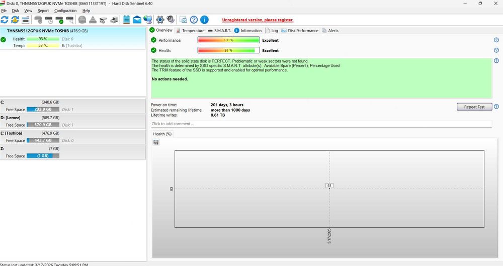Click the two stacked drives toolbar icon
503x266 pixels.
tap(103, 20)
